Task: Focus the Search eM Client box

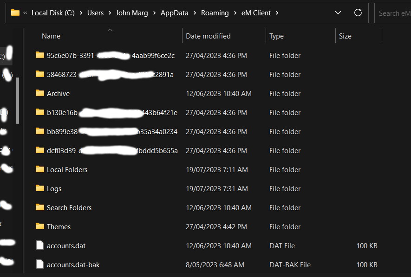Action: 392,13
